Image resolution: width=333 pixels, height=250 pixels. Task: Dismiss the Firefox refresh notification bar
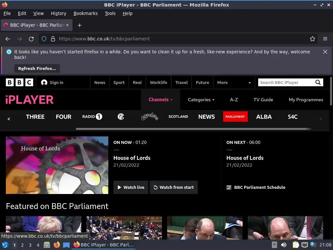pos(325,52)
